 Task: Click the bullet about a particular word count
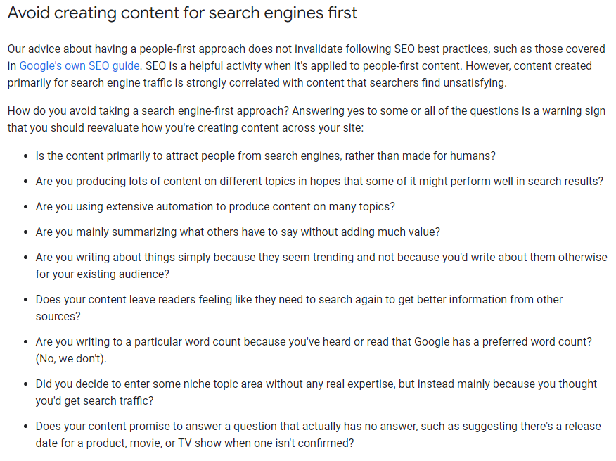pyautogui.click(x=314, y=341)
